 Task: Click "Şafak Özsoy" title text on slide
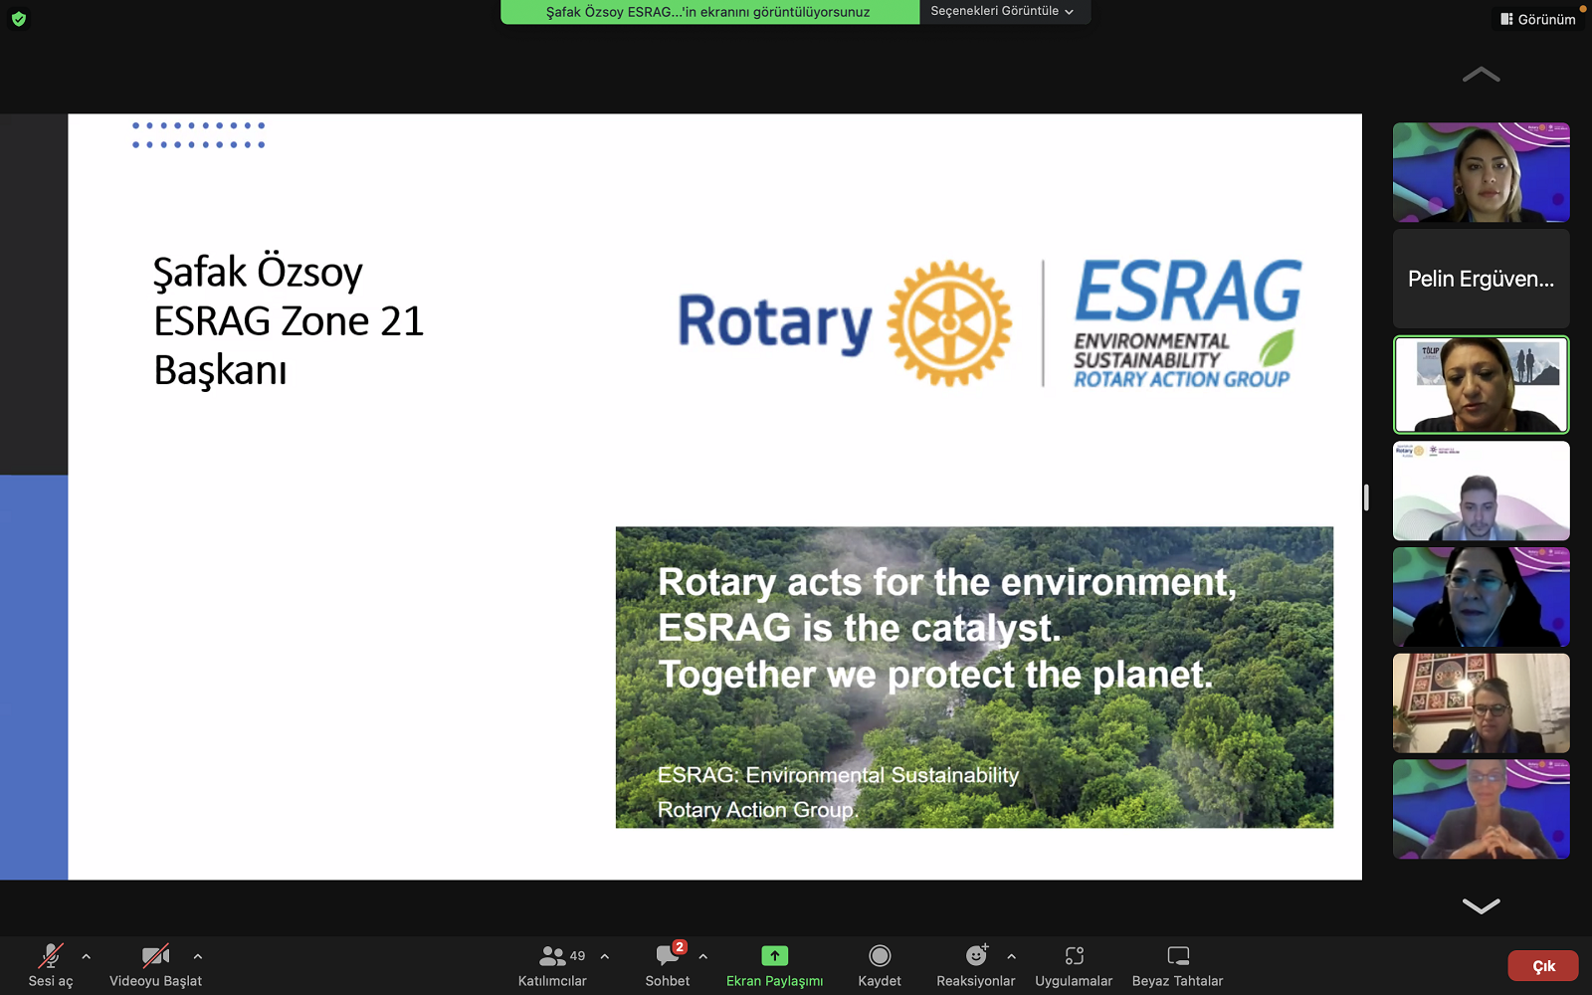click(x=258, y=272)
